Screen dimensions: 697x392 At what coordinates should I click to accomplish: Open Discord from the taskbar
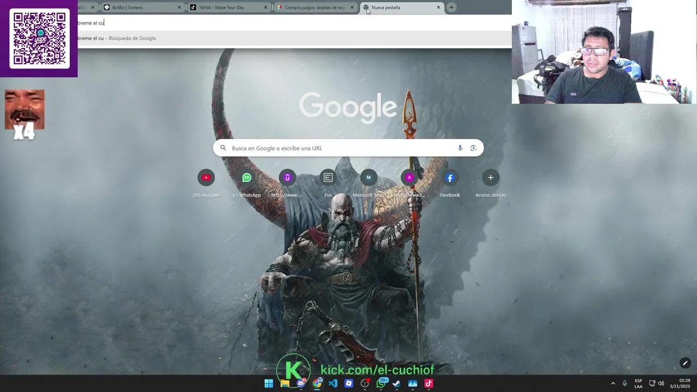(x=301, y=383)
